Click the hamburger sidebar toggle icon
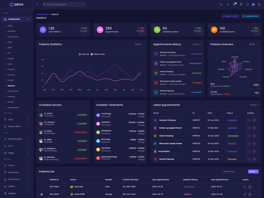 (x=37, y=5)
